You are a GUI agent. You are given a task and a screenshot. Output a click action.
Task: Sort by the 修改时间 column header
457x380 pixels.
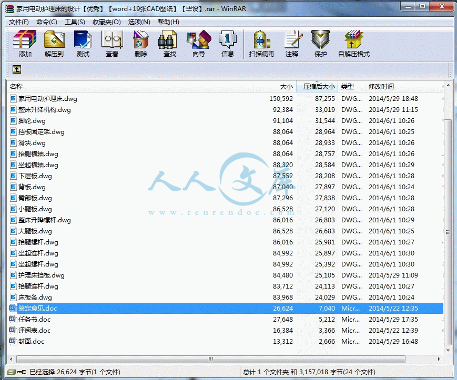(402, 87)
